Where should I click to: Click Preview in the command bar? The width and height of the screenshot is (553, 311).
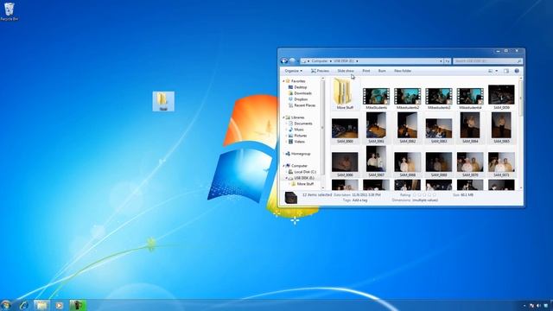point(320,71)
